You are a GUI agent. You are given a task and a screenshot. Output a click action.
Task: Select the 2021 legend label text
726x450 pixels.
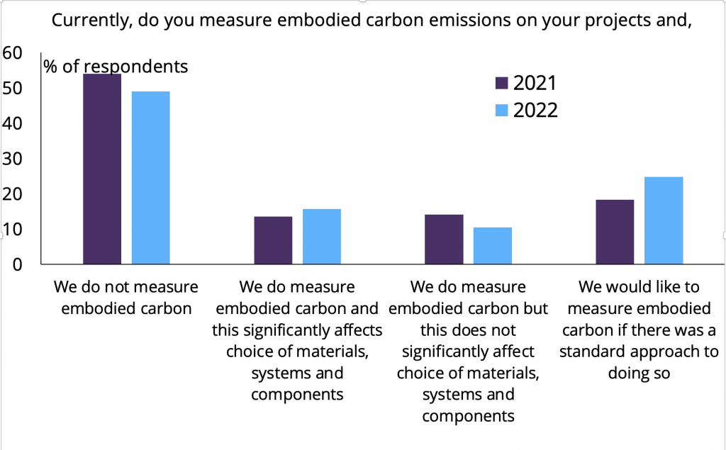535,84
